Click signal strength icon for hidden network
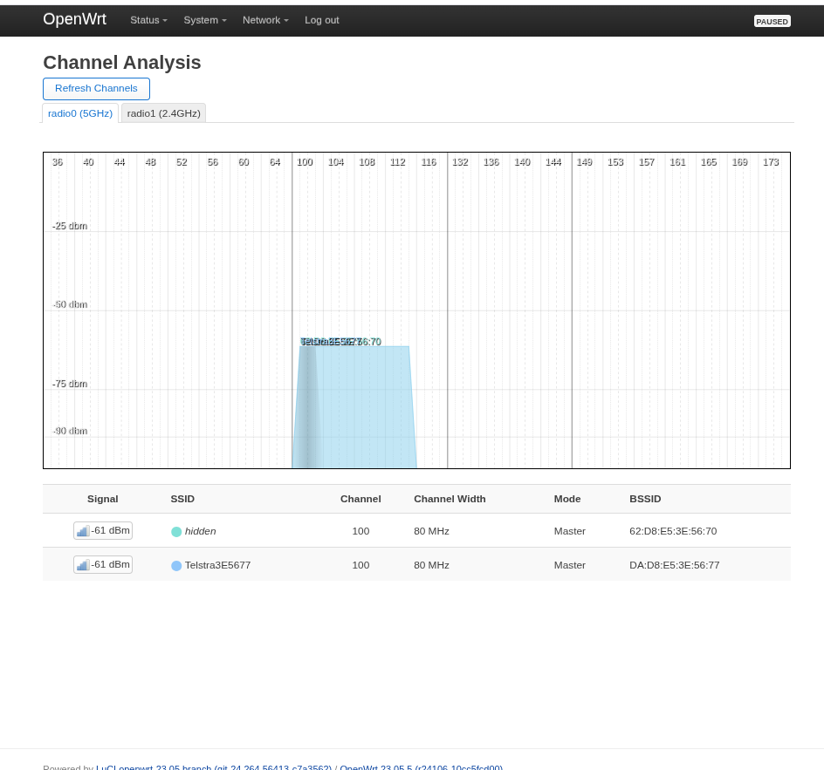Viewport: 824px width, 770px height. click(83, 531)
